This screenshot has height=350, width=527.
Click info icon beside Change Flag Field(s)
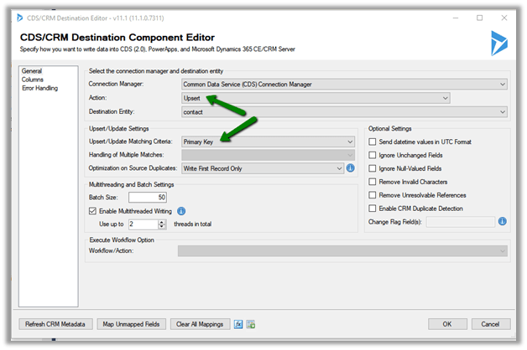(x=502, y=222)
